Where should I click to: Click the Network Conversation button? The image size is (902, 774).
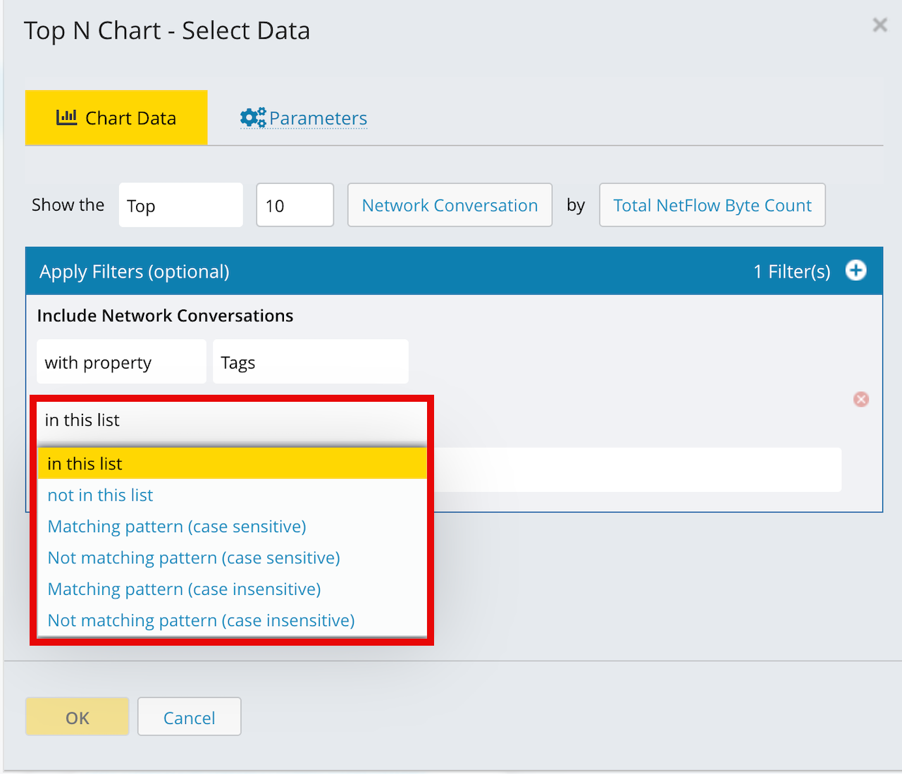coord(450,205)
